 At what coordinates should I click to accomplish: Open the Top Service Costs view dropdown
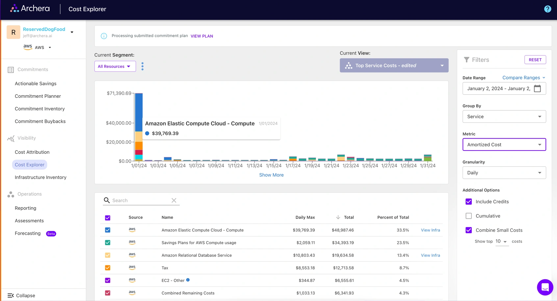394,66
